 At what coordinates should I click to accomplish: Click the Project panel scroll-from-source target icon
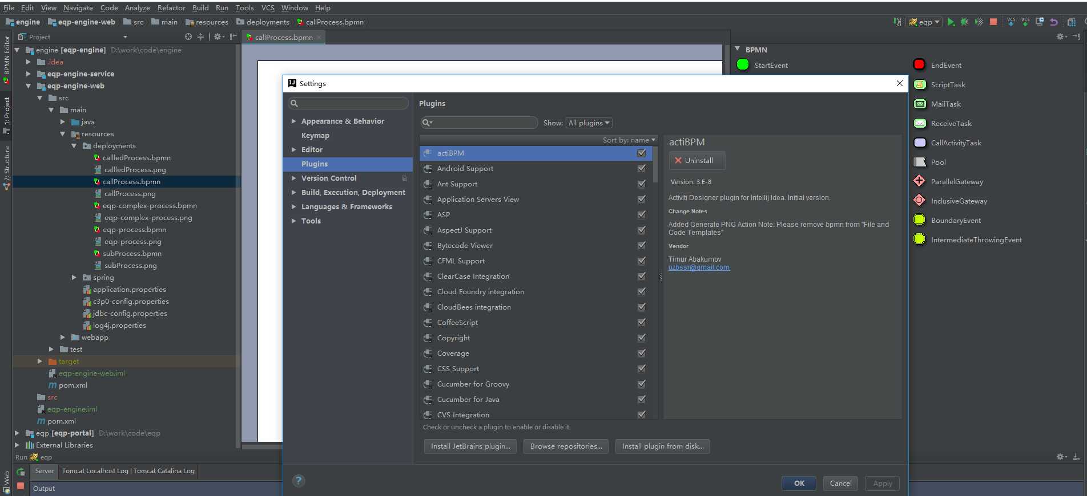[188, 36]
